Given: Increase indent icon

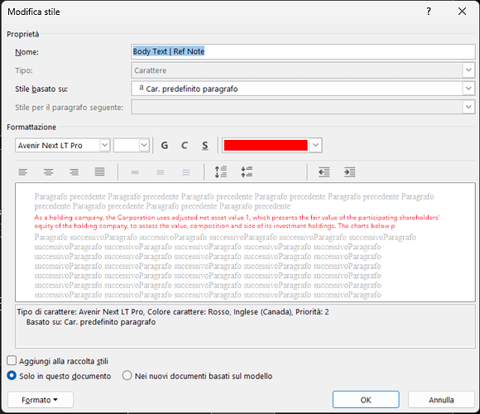Looking at the screenshot, I should click(349, 172).
